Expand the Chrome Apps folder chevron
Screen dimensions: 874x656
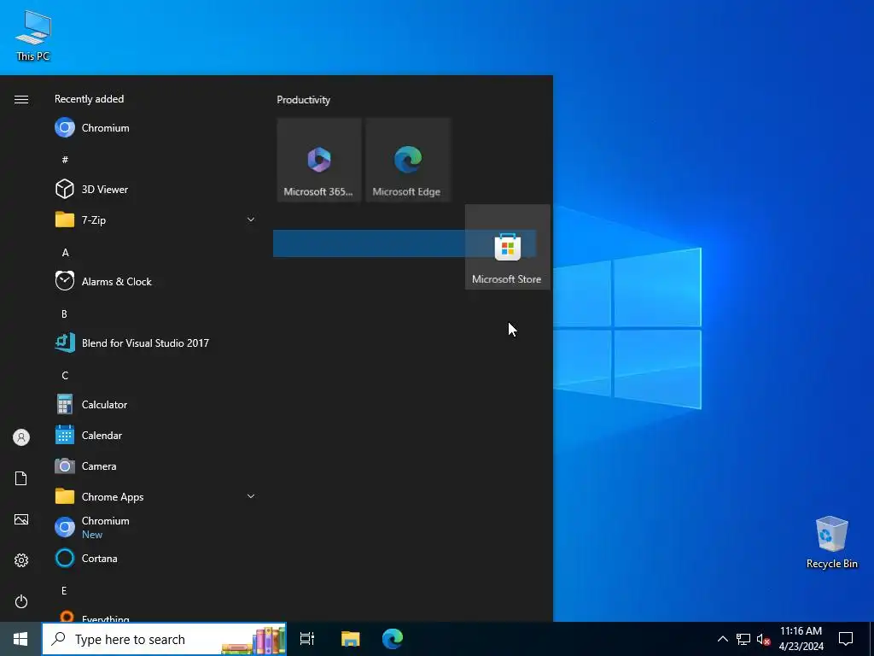[x=251, y=496]
